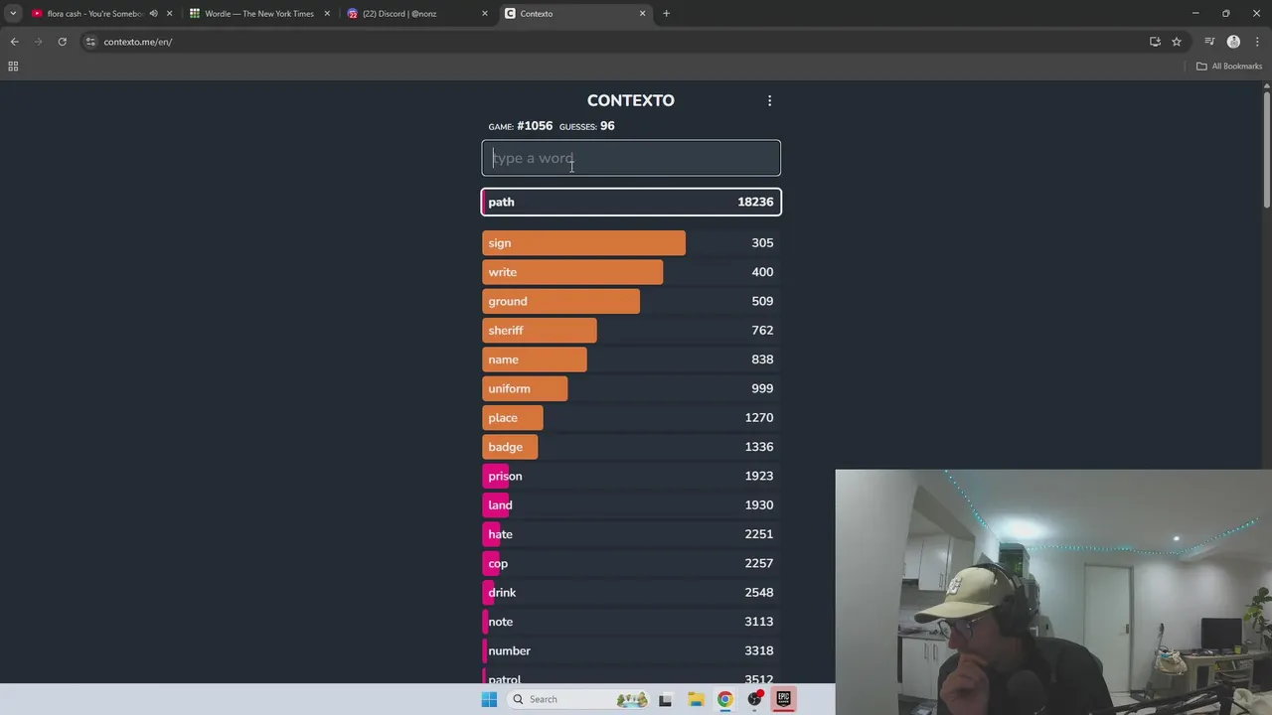The image size is (1272, 715).
Task: Open File Explorer from taskbar
Action: click(696, 699)
